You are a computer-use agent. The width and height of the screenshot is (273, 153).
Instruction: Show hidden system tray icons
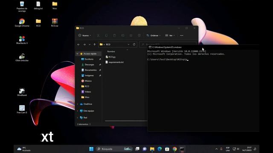216,149
